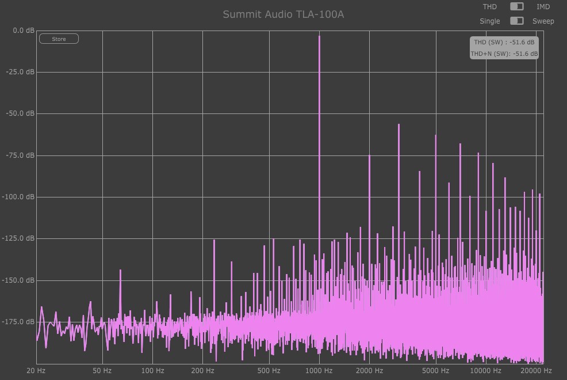This screenshot has width=567, height=380.
Task: Click the 0.0 dB axis label
Action: (24, 31)
